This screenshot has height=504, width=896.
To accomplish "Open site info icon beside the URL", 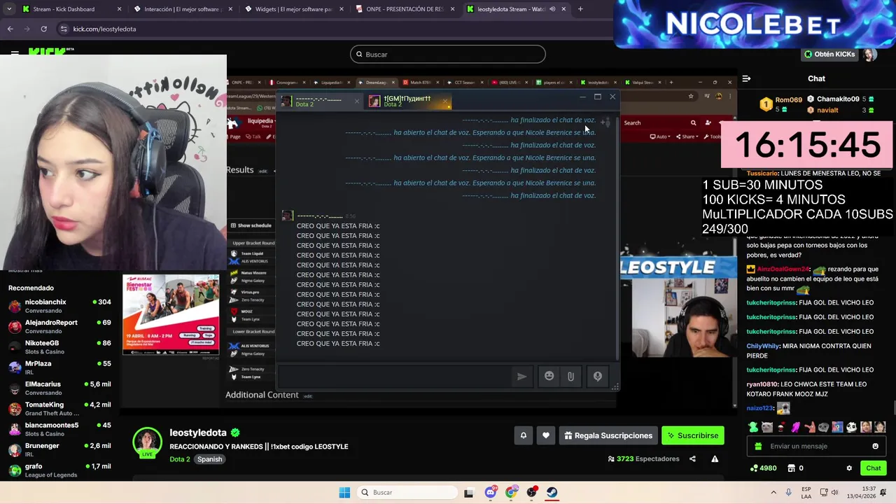I will coord(64,29).
